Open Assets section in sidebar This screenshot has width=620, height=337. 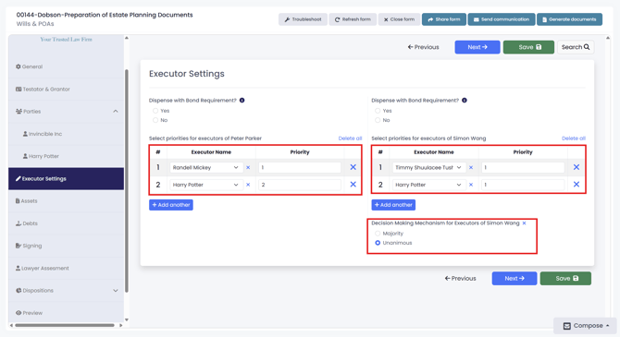66,201
